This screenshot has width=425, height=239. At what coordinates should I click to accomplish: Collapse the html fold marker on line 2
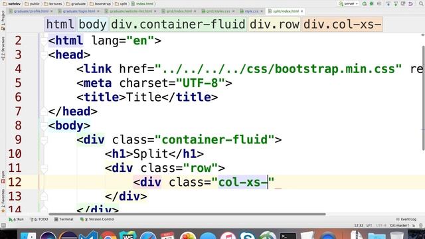[x=44, y=41]
